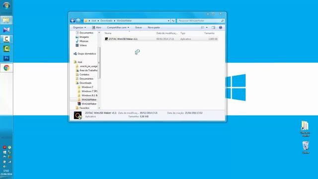318x179 pixels.
Task: Click the Gravar toolbar button
Action: (139, 27)
